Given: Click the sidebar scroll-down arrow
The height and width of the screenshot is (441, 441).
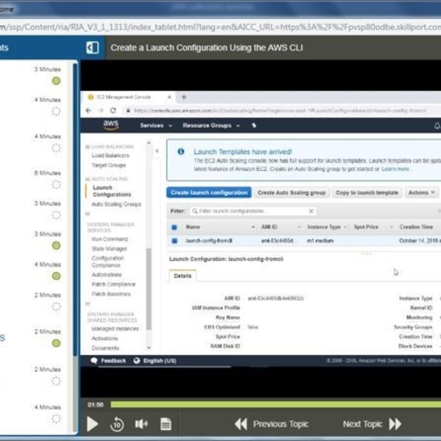Looking at the screenshot, I should click(149, 348).
